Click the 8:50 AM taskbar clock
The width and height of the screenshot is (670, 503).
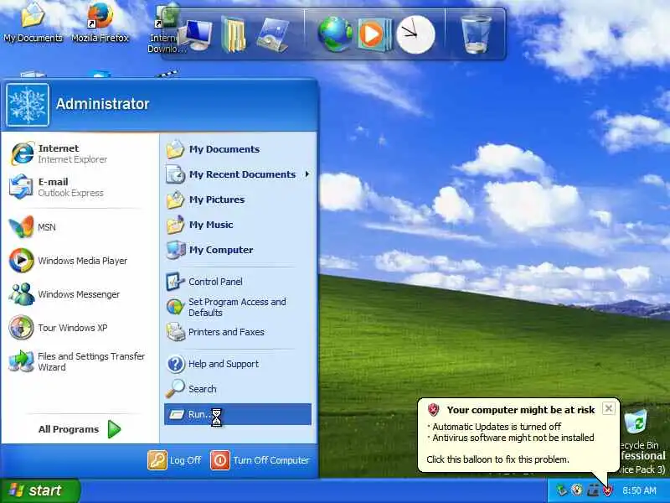pyautogui.click(x=639, y=490)
